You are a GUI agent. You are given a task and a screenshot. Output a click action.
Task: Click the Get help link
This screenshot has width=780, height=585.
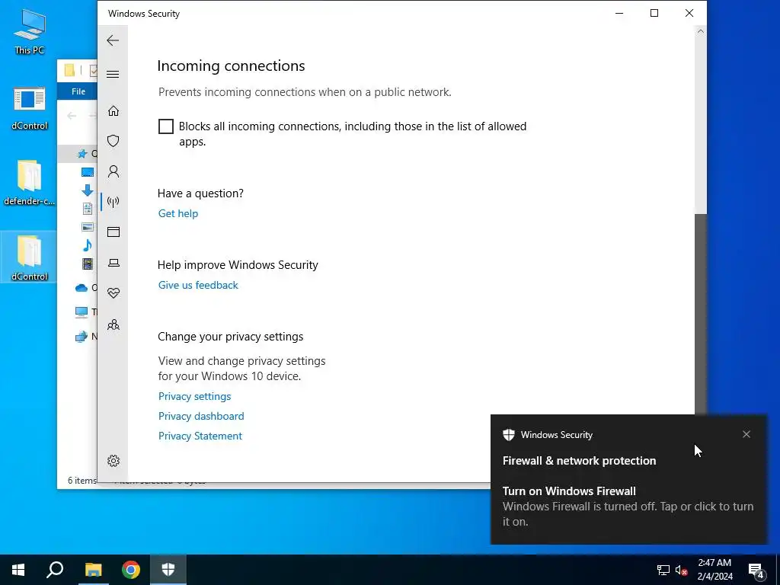tap(178, 213)
